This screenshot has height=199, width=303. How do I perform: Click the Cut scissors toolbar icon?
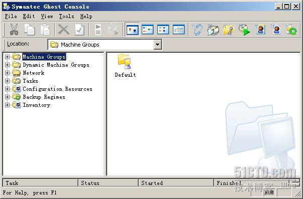click(14, 29)
